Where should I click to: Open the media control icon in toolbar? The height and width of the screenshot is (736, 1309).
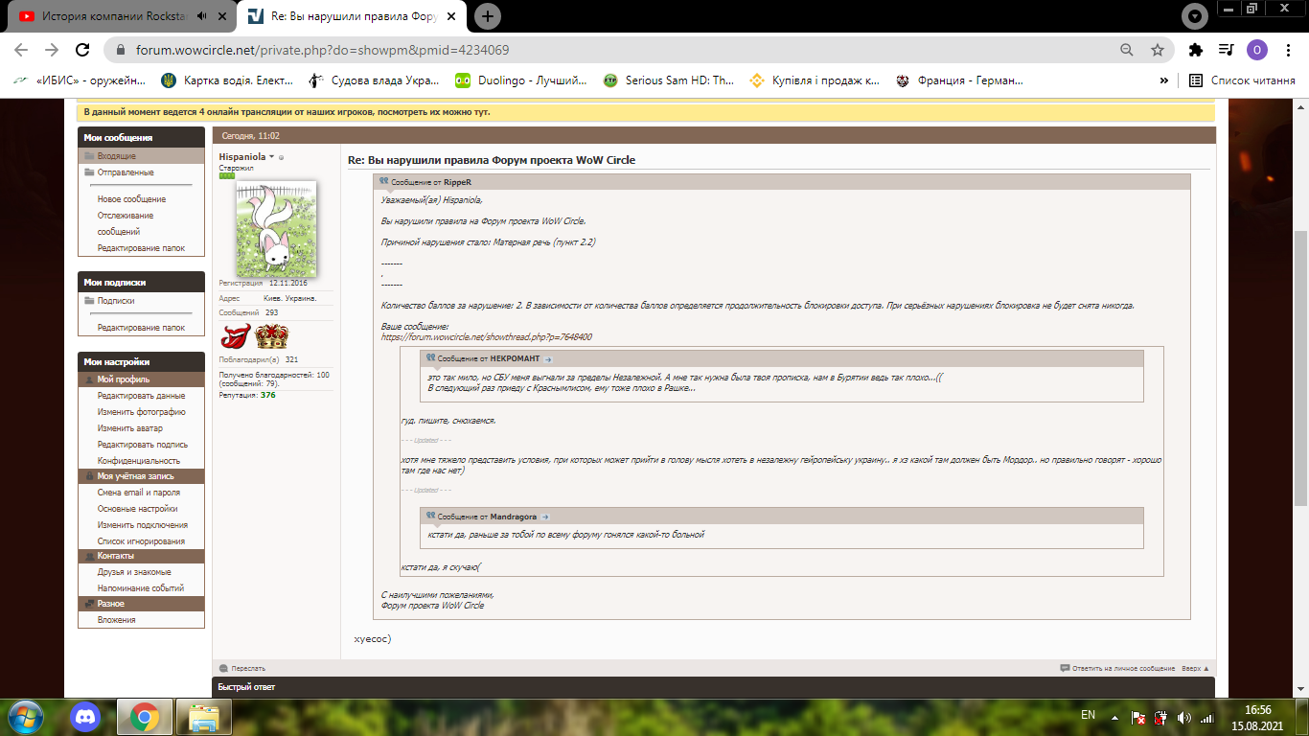pos(1226,50)
